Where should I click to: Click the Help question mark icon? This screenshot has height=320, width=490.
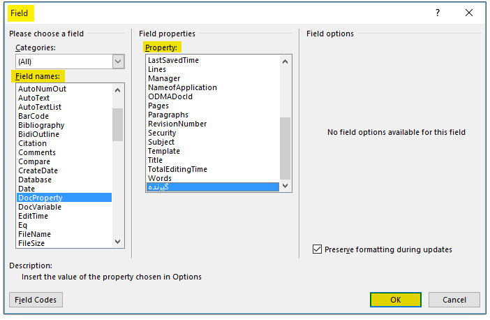(438, 13)
